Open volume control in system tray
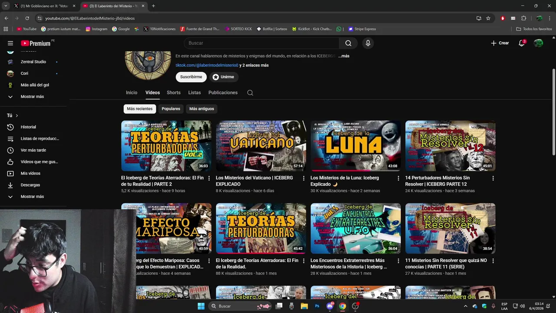The image size is (556, 313). click(522, 306)
